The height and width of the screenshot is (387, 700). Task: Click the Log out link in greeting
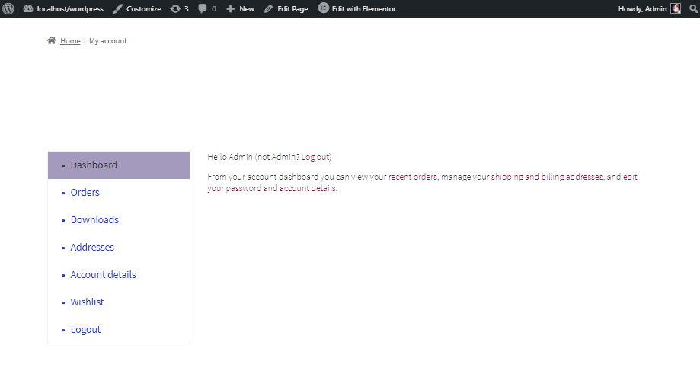pos(315,157)
